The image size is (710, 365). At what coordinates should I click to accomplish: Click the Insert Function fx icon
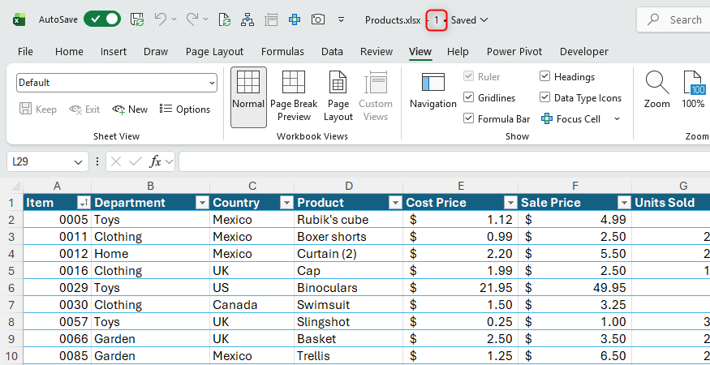pos(155,161)
